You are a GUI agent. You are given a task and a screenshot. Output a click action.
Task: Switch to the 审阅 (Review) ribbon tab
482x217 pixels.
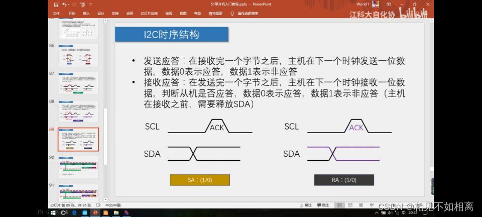click(x=169, y=14)
